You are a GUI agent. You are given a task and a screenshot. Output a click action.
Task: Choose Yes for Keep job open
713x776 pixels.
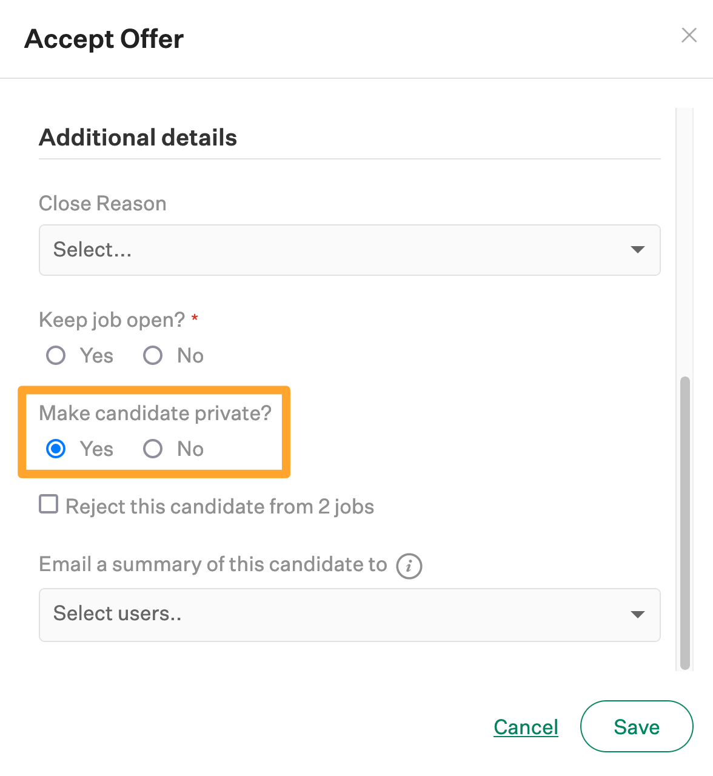[56, 355]
